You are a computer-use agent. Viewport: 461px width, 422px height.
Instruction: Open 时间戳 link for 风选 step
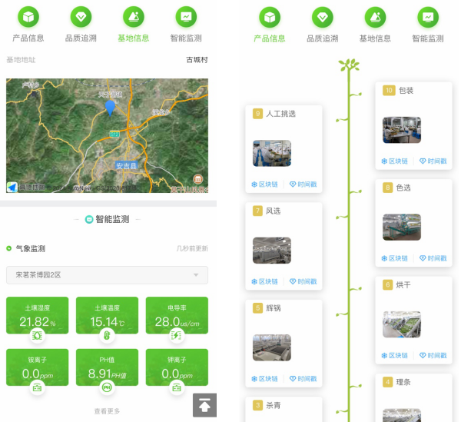tap(303, 282)
